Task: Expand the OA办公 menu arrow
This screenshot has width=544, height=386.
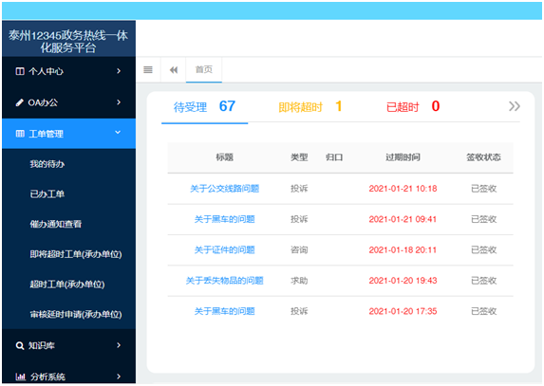Action: pyautogui.click(x=119, y=102)
